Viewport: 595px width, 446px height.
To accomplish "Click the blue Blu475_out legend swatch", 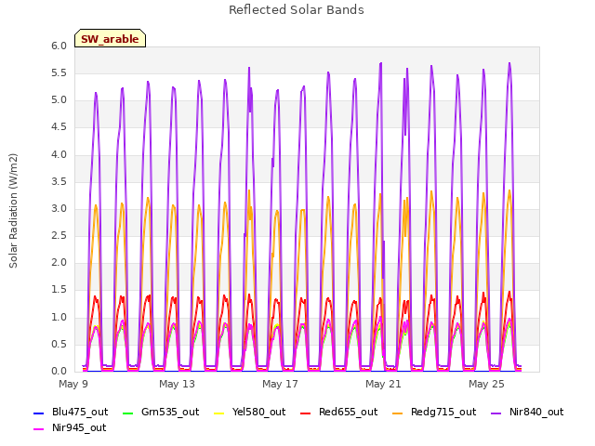I will click(x=39, y=413).
